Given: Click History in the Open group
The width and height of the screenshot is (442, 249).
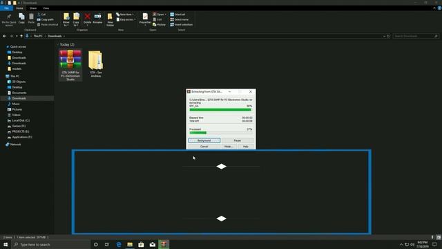Looking at the screenshot, I should (x=160, y=25).
